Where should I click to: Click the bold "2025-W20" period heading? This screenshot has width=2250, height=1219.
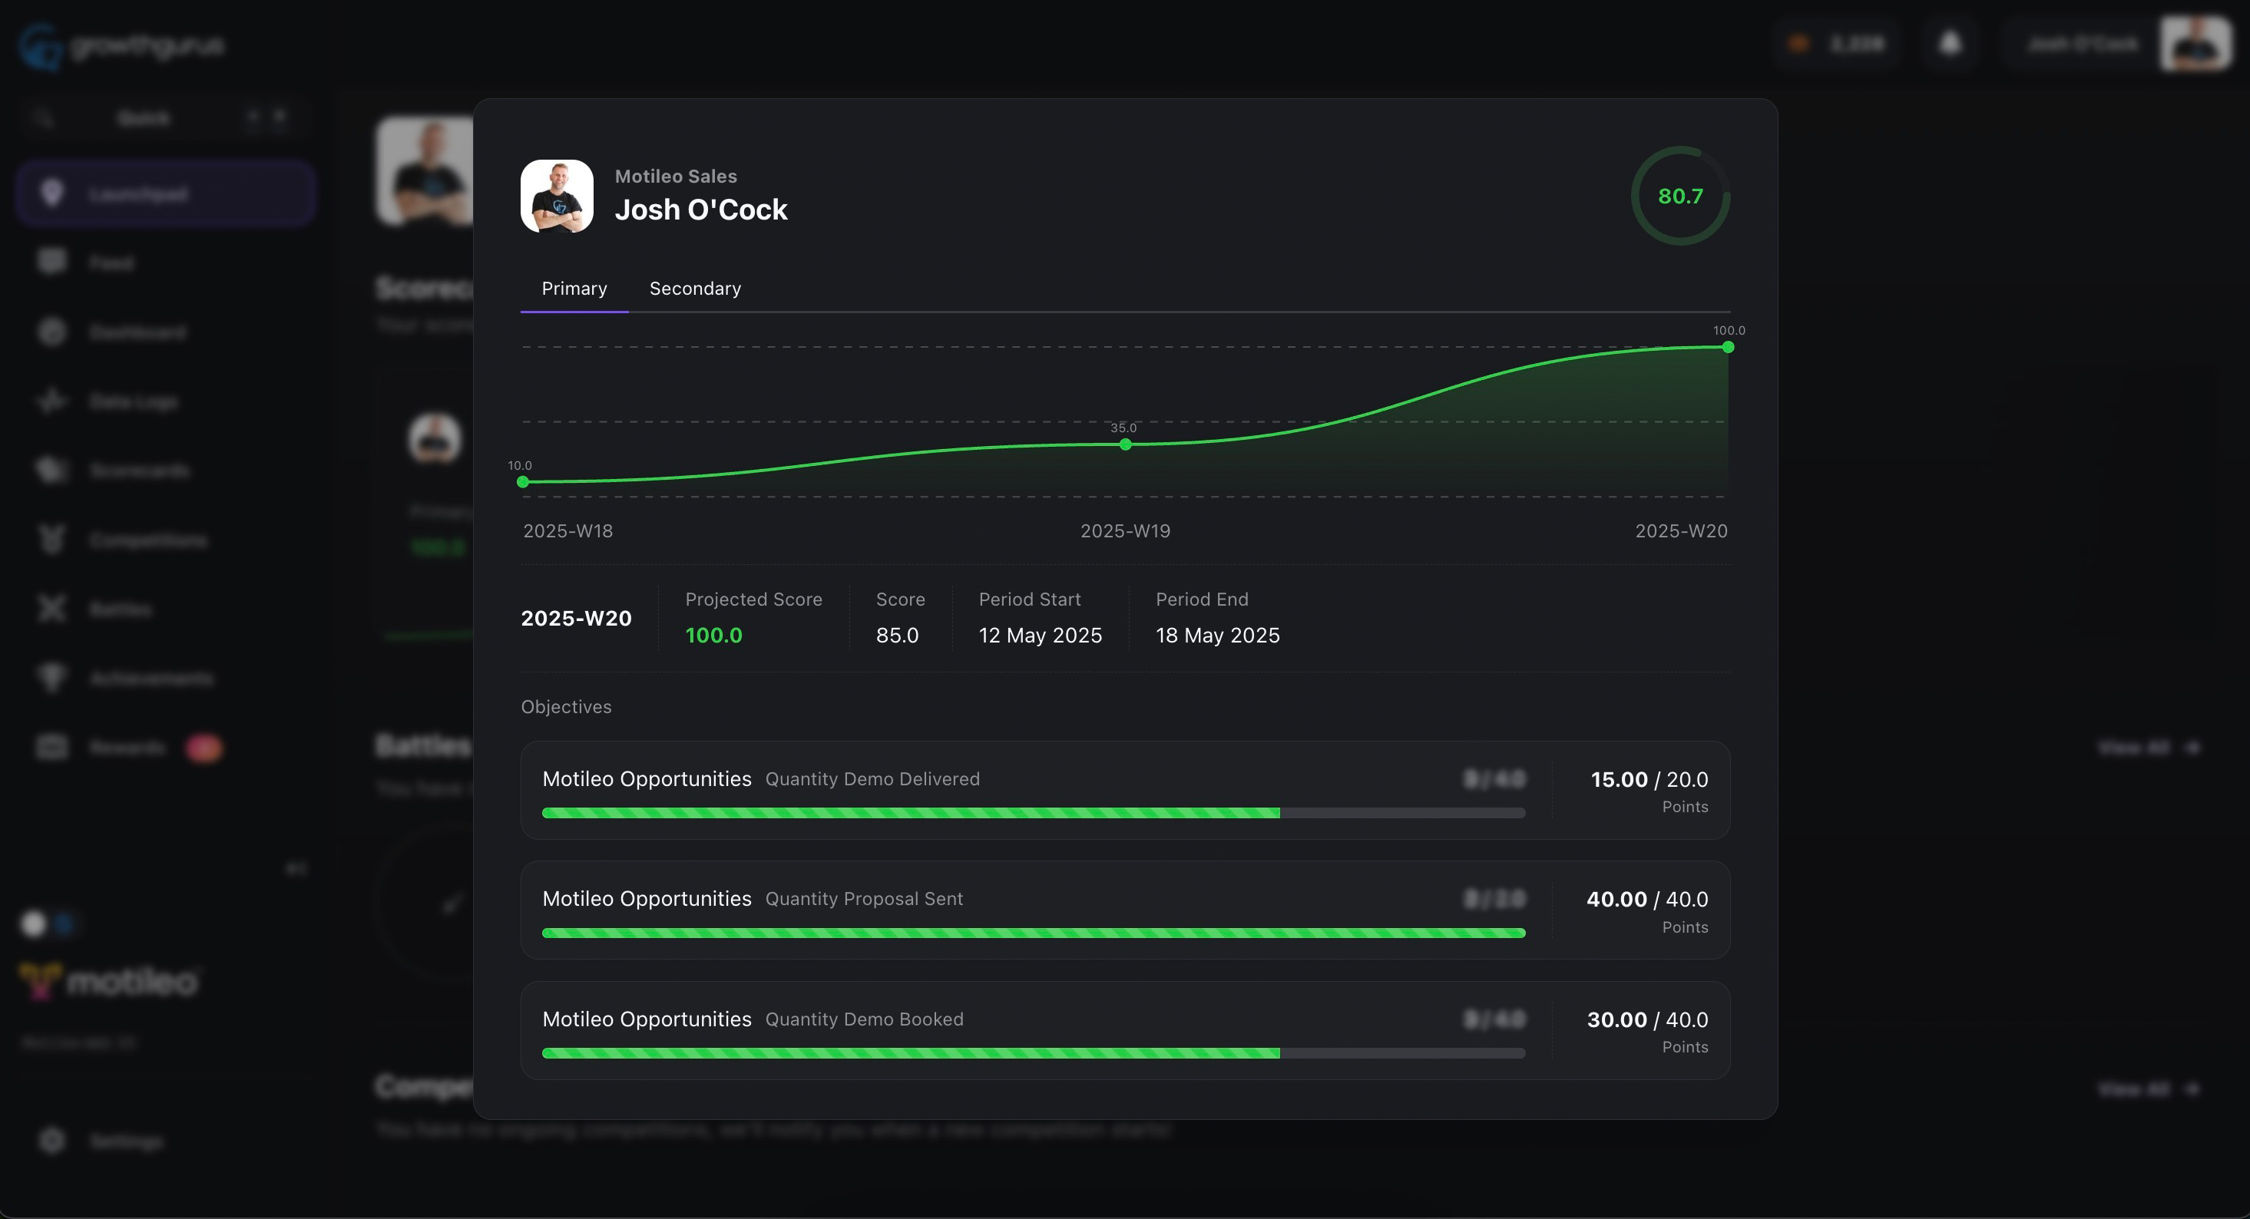577,618
